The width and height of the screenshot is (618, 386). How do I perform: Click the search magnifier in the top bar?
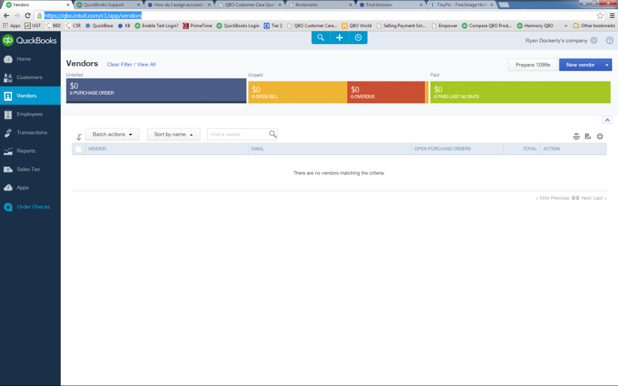coord(320,37)
